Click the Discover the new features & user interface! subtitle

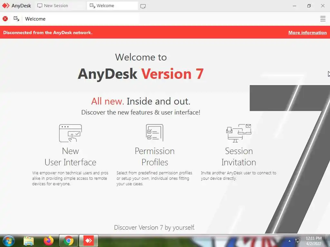(141, 112)
